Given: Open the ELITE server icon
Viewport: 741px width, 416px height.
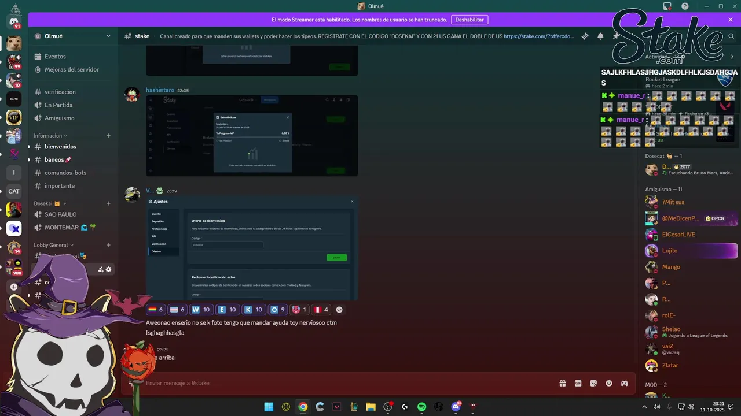Looking at the screenshot, I should pyautogui.click(x=14, y=99).
